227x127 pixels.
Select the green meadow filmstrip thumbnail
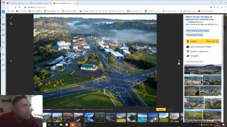(x=164, y=117)
